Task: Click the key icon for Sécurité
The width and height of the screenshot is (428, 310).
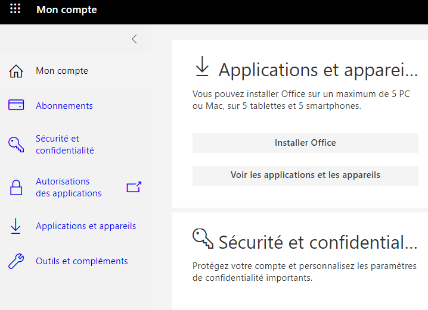Action: point(16,144)
